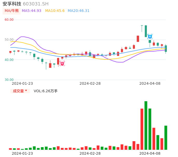Toggle the MA5 purple line legend

pos(31,11)
